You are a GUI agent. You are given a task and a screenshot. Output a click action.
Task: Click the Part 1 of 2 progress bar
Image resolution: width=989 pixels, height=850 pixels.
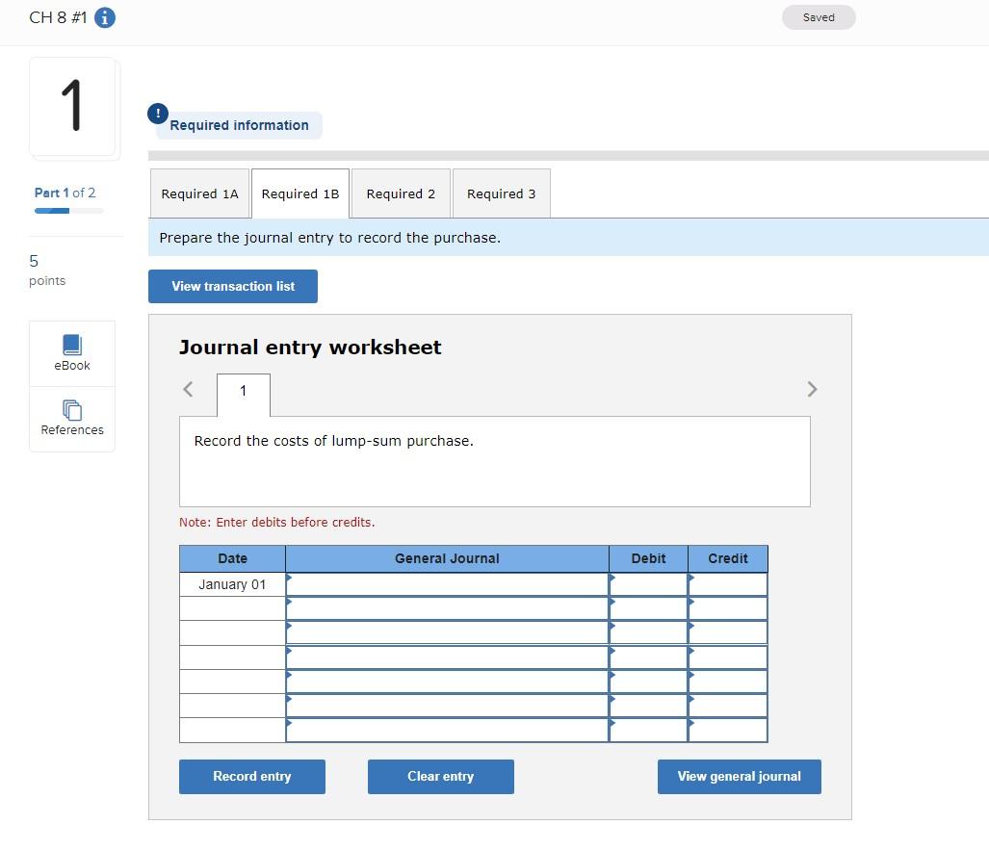click(68, 211)
